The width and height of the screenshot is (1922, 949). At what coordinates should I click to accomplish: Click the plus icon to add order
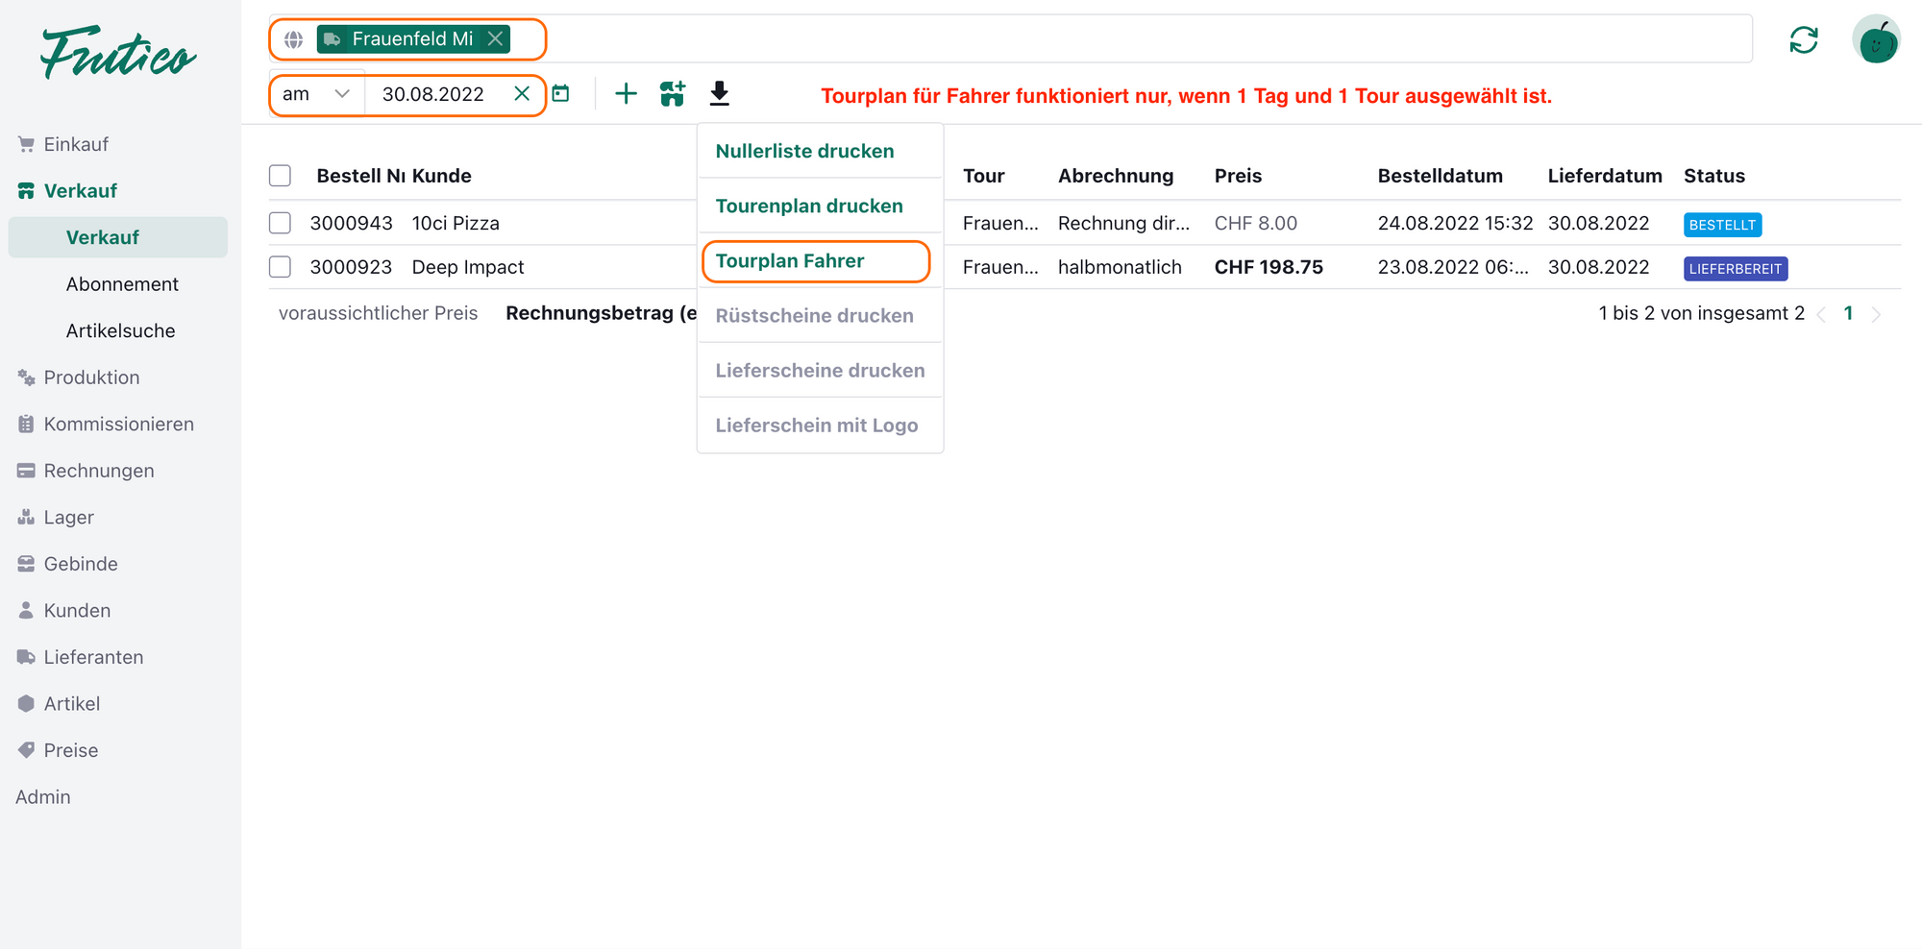(x=626, y=94)
